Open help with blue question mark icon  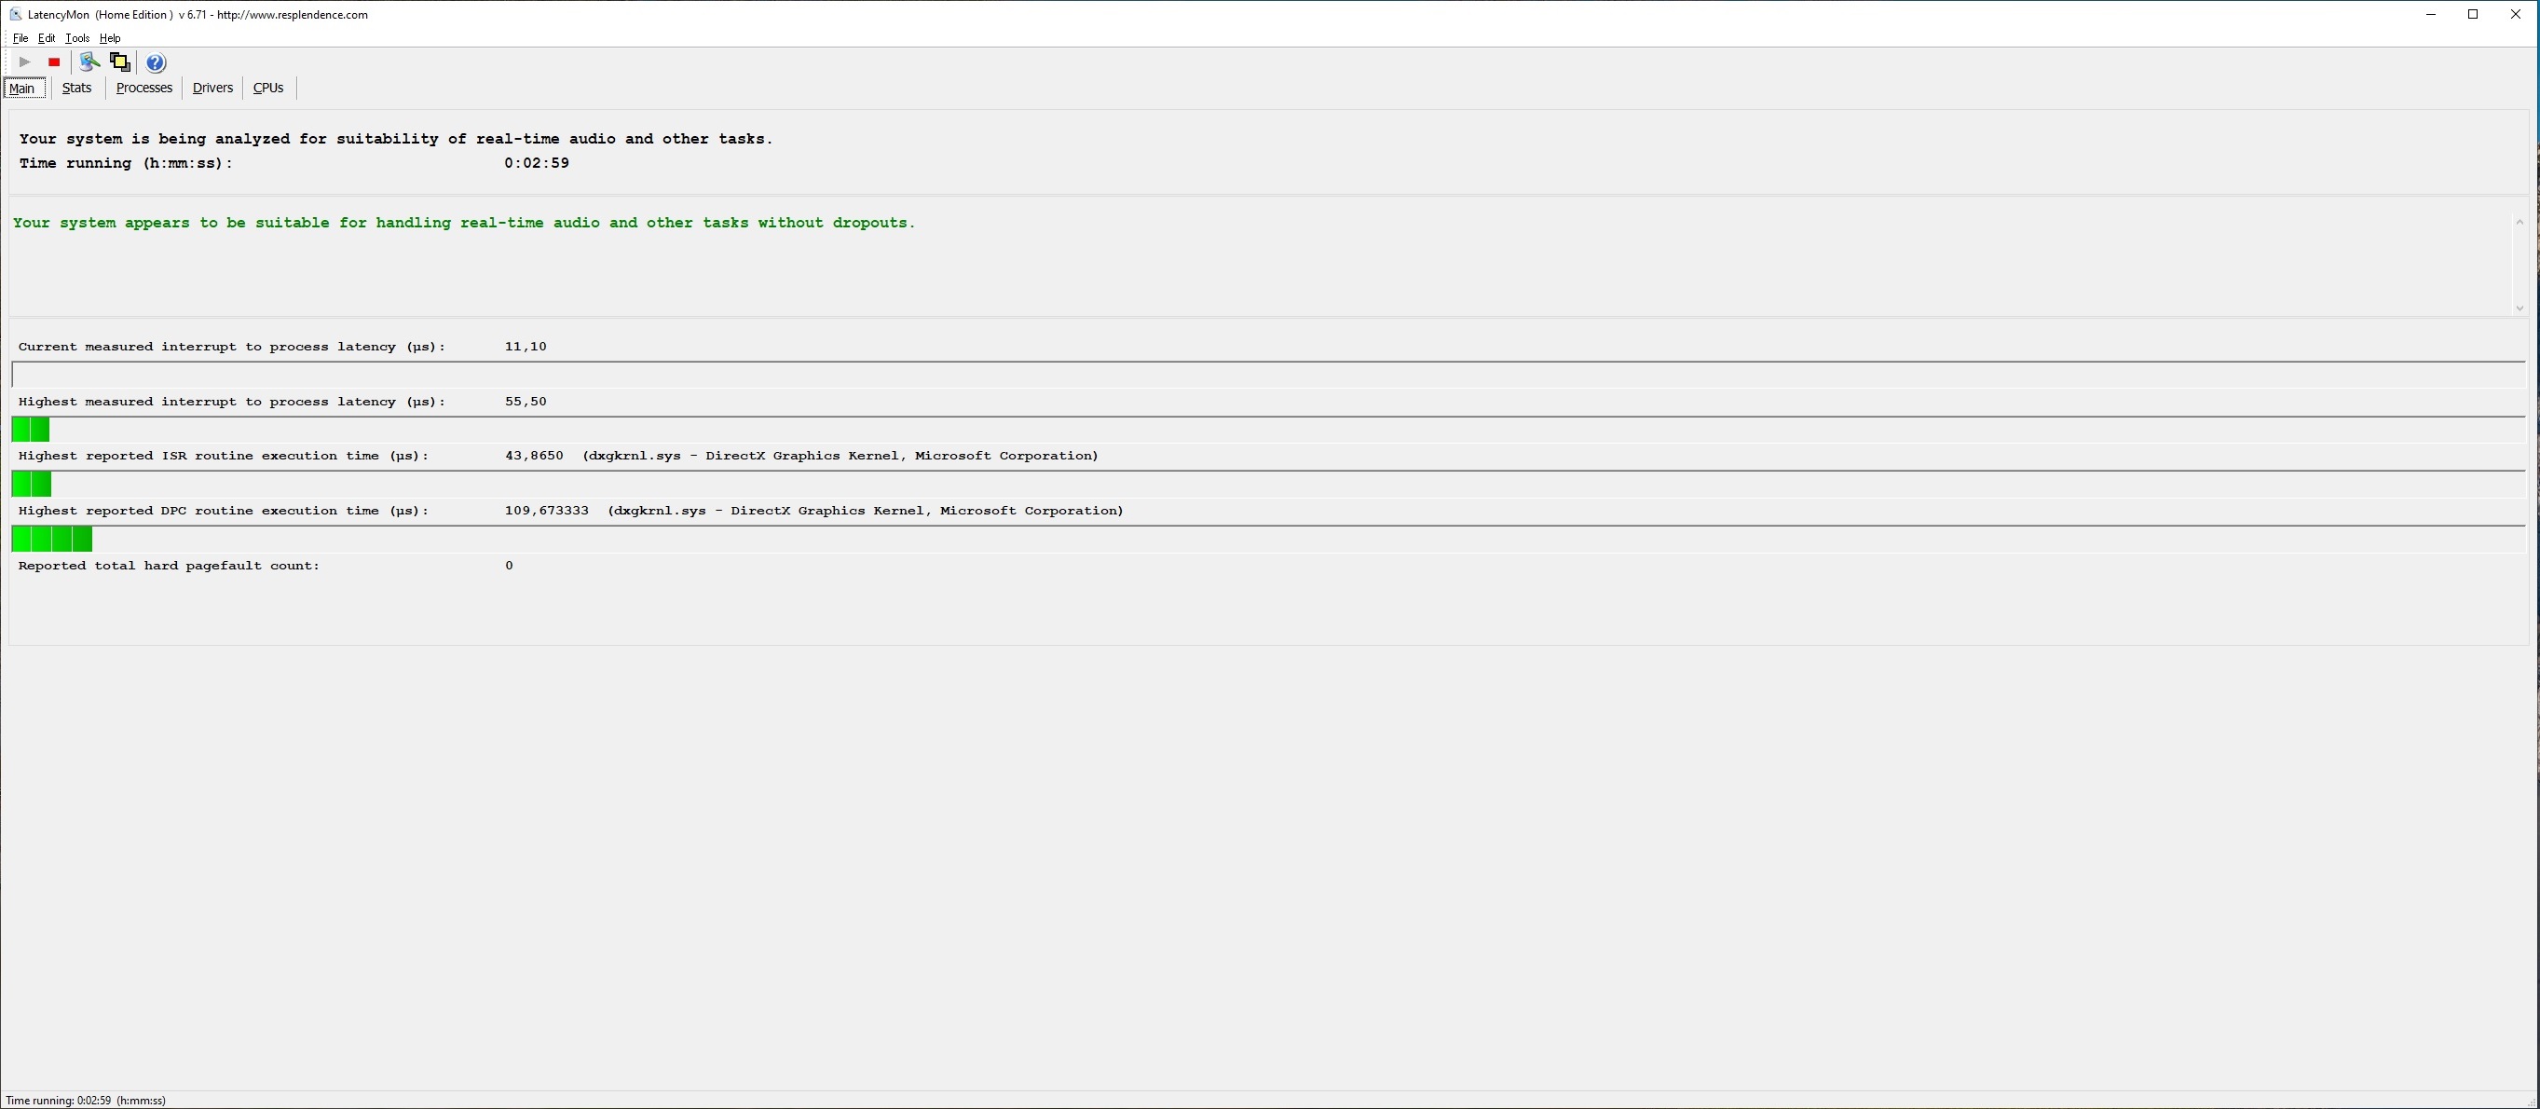point(156,63)
